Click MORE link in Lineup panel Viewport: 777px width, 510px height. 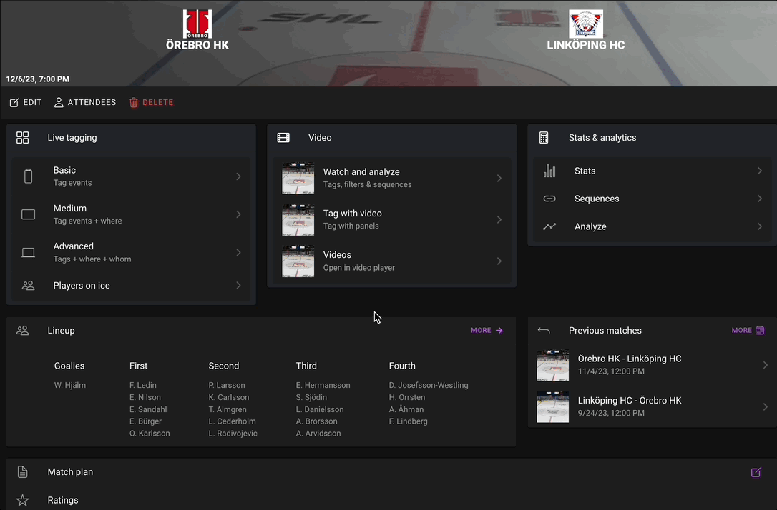pyautogui.click(x=487, y=331)
